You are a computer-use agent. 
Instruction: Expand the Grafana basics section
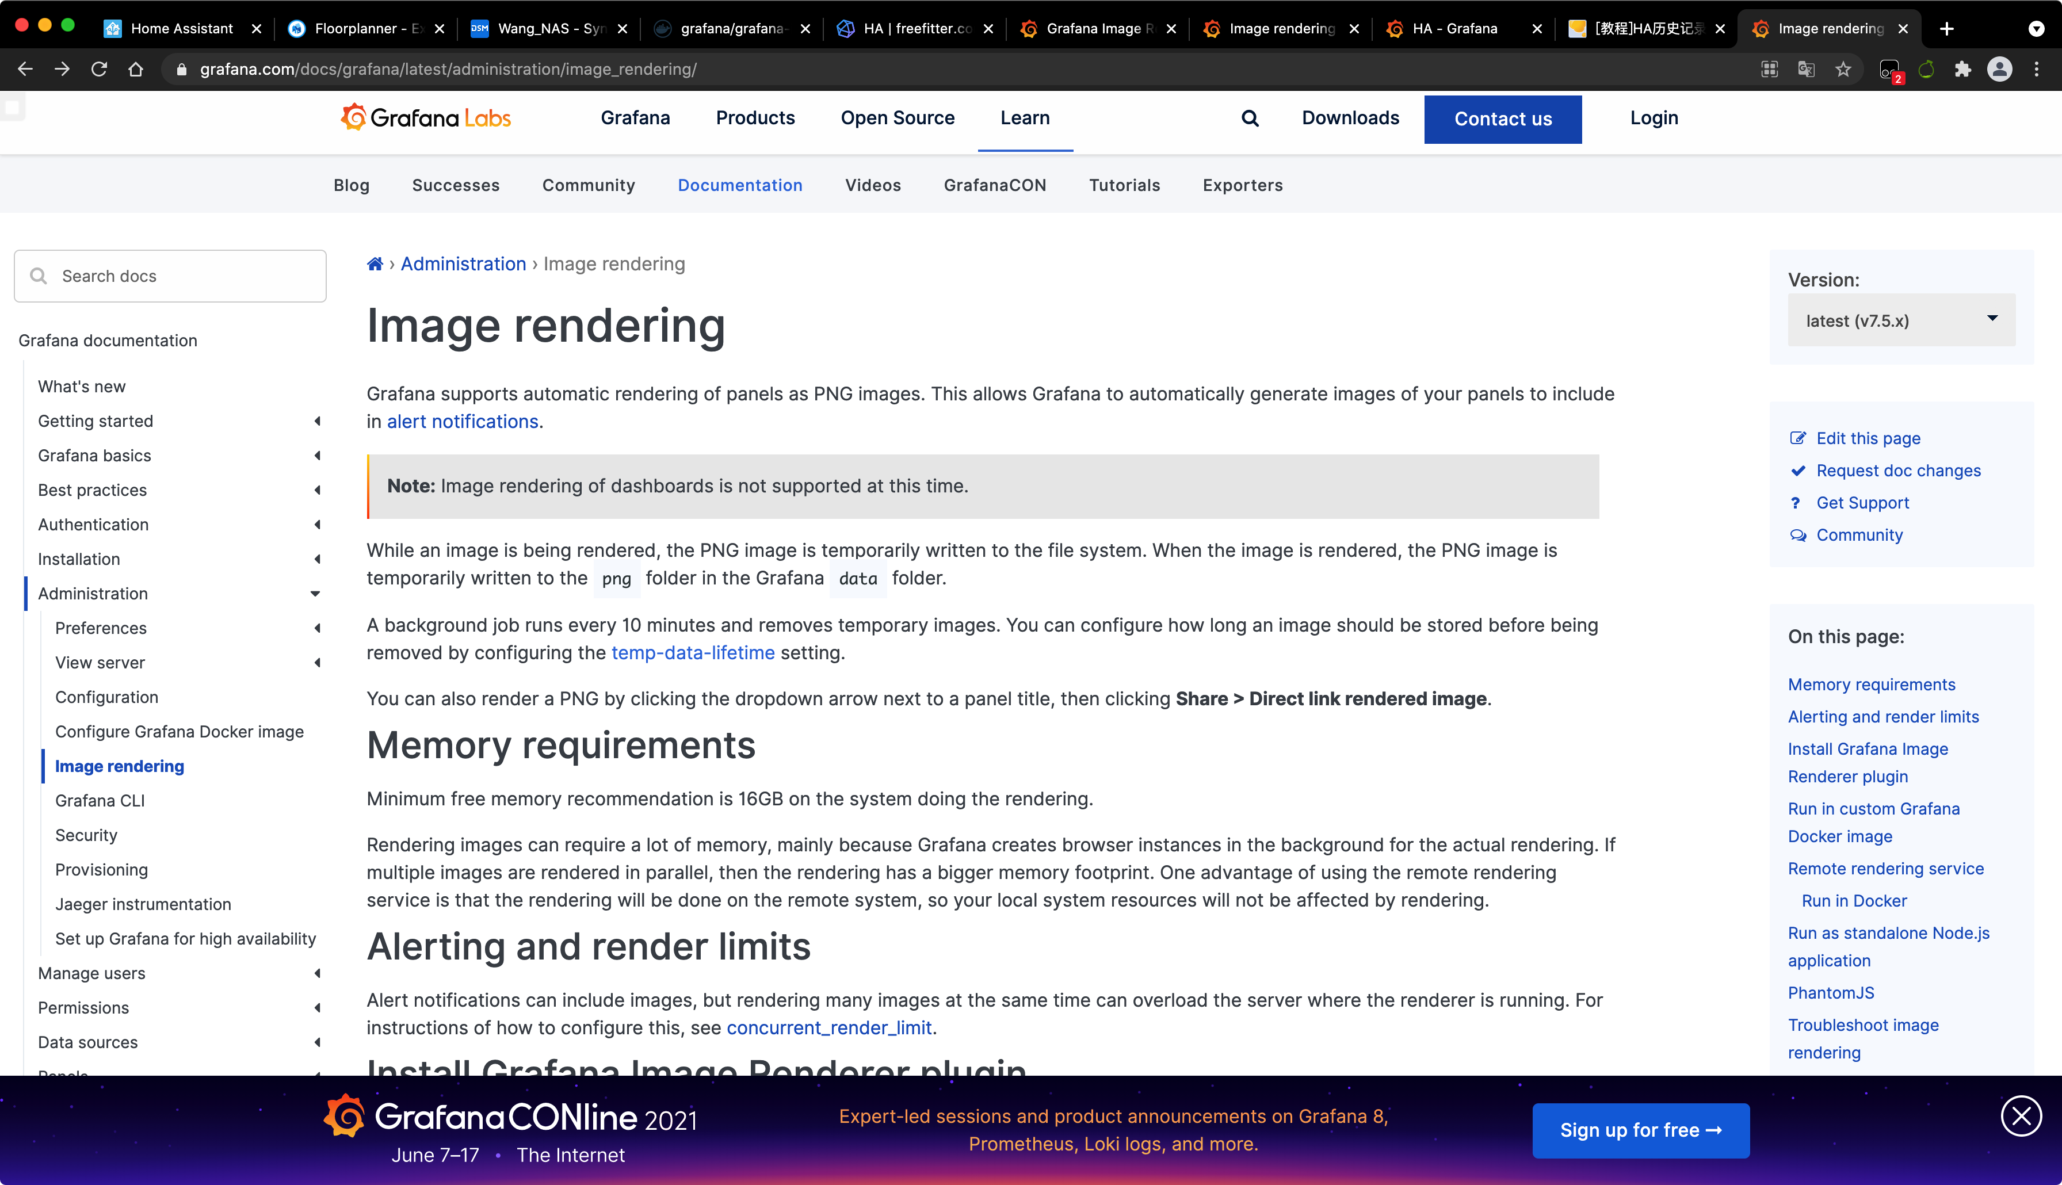pos(316,456)
